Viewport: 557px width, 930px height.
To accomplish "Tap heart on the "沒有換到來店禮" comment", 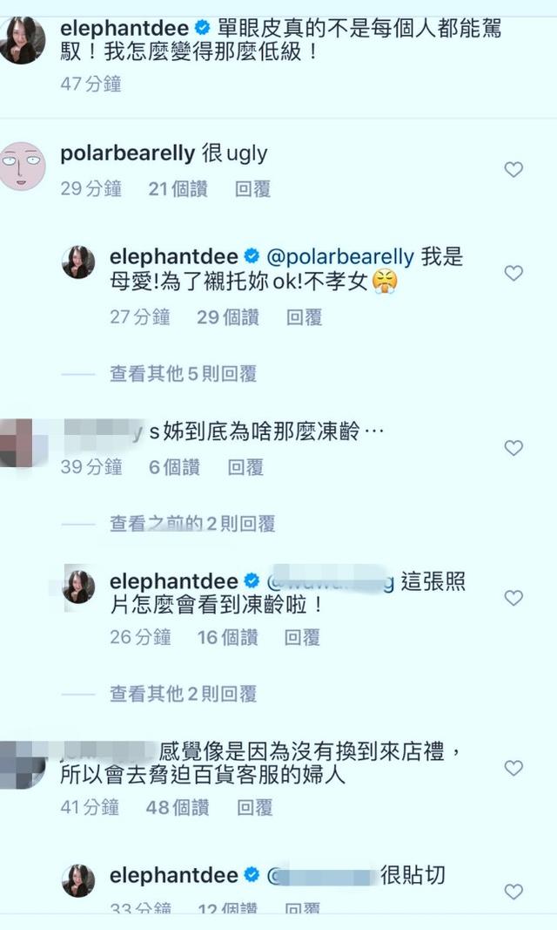I will pos(513,768).
